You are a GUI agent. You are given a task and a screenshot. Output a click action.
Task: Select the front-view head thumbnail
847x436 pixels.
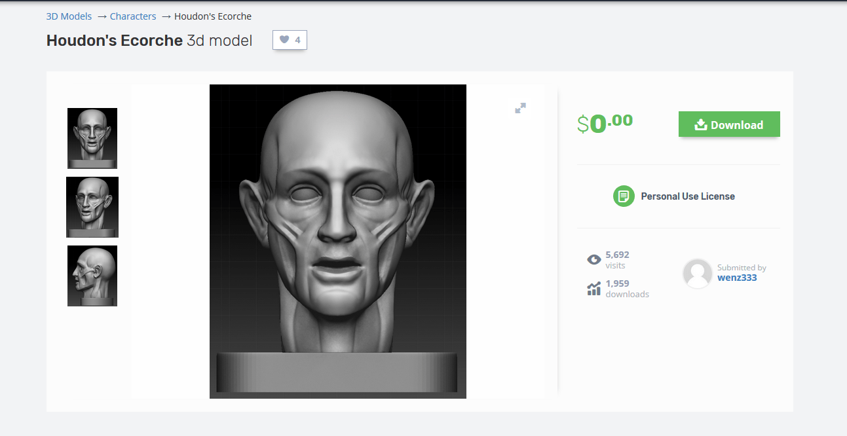point(92,138)
